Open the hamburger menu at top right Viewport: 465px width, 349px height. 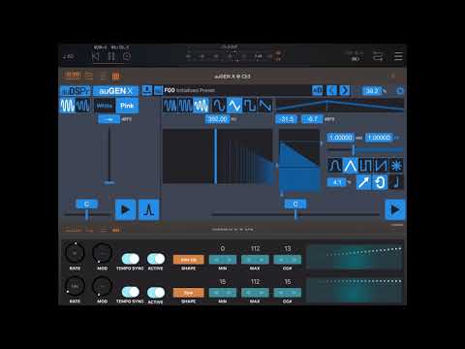click(398, 56)
